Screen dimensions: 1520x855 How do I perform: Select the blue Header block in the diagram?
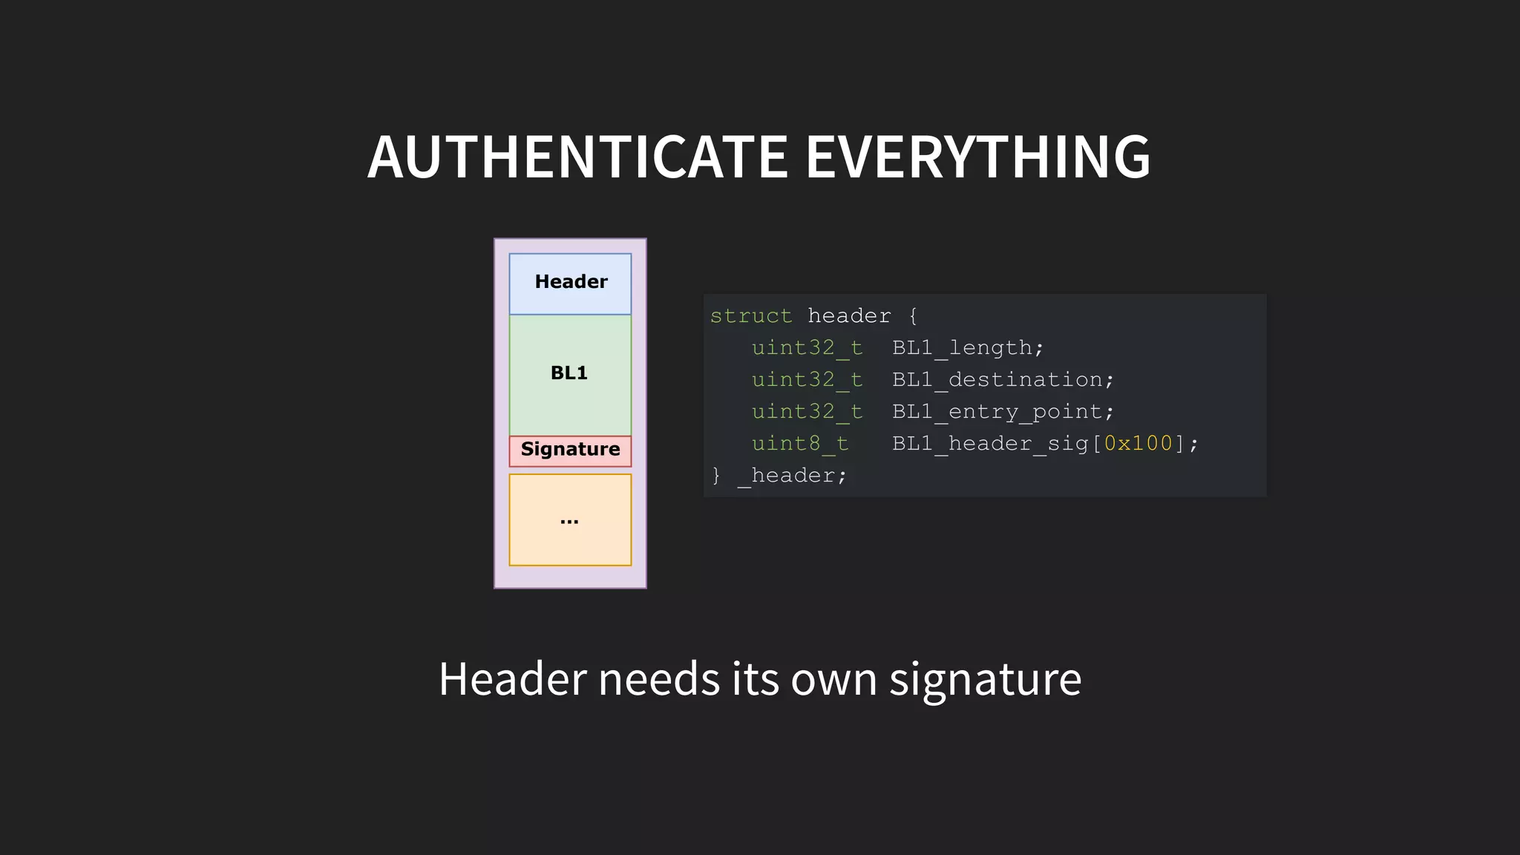pyautogui.click(x=570, y=284)
